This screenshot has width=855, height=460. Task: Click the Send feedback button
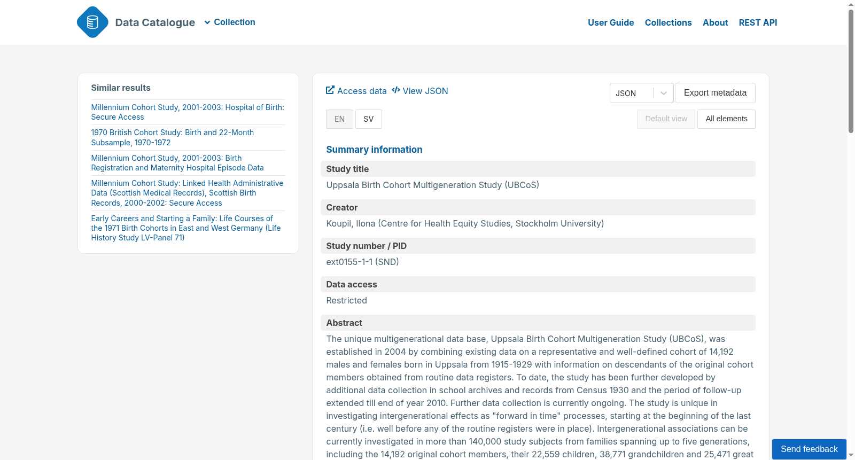tap(809, 449)
